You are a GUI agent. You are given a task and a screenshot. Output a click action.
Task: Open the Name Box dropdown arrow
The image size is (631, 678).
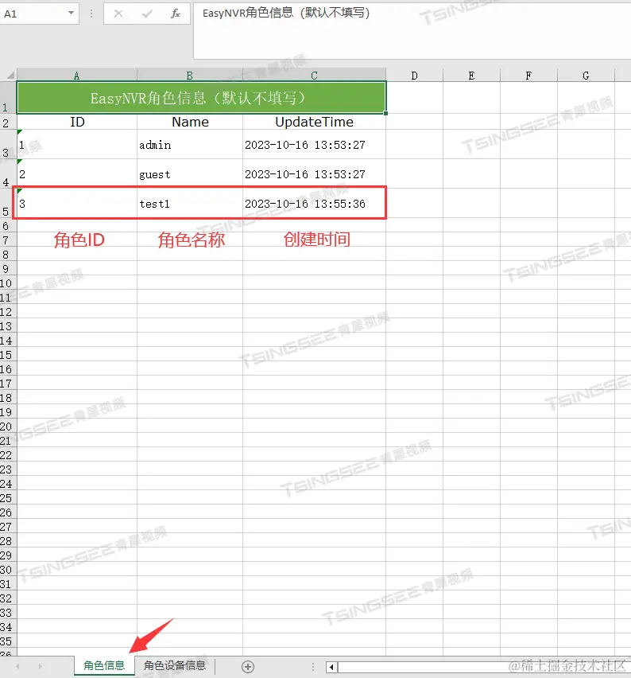[x=71, y=14]
